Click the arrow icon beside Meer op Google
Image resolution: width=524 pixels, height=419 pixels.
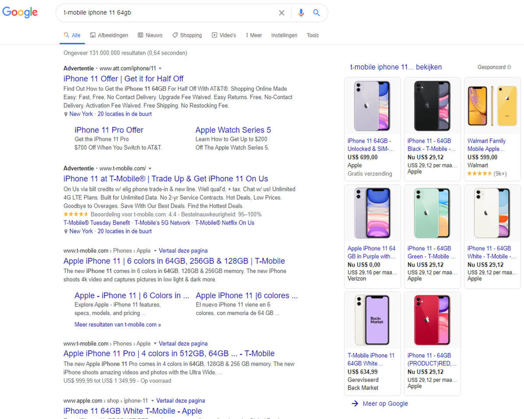(355, 404)
